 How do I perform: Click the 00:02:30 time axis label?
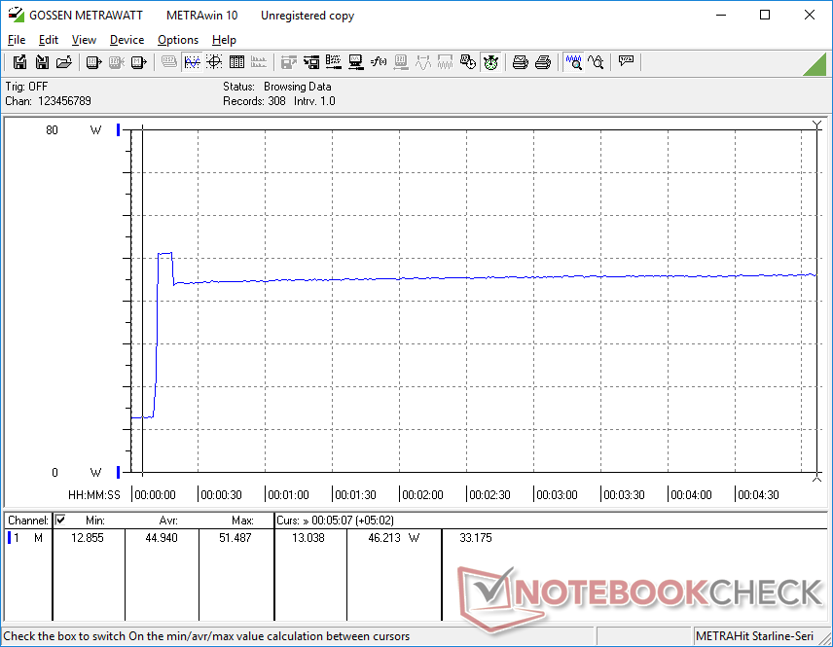(489, 494)
